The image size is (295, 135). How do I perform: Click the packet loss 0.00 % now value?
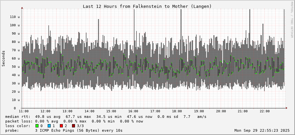click(x=132, y=121)
